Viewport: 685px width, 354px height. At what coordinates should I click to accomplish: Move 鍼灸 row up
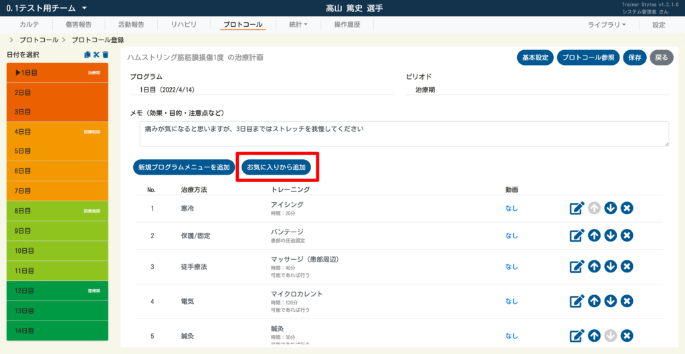[594, 336]
